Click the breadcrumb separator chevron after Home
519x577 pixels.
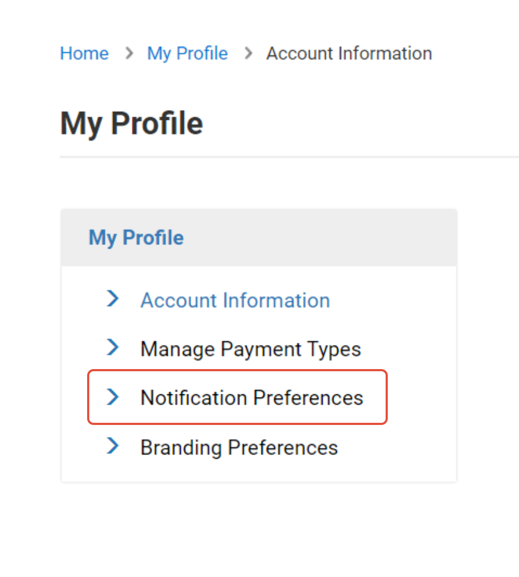[x=129, y=53]
